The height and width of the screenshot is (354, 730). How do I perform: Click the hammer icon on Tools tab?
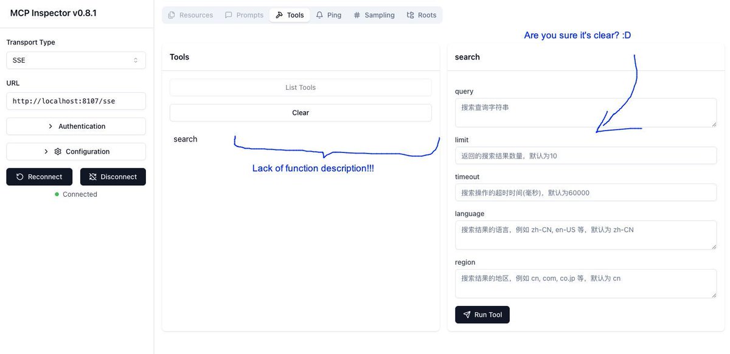pyautogui.click(x=279, y=15)
